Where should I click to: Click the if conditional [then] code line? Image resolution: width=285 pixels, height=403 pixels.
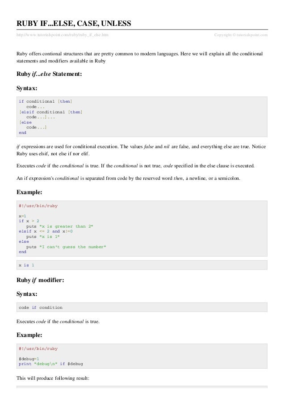(46, 101)
